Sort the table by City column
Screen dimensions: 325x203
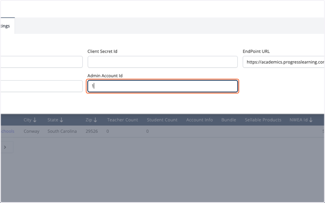(x=30, y=120)
